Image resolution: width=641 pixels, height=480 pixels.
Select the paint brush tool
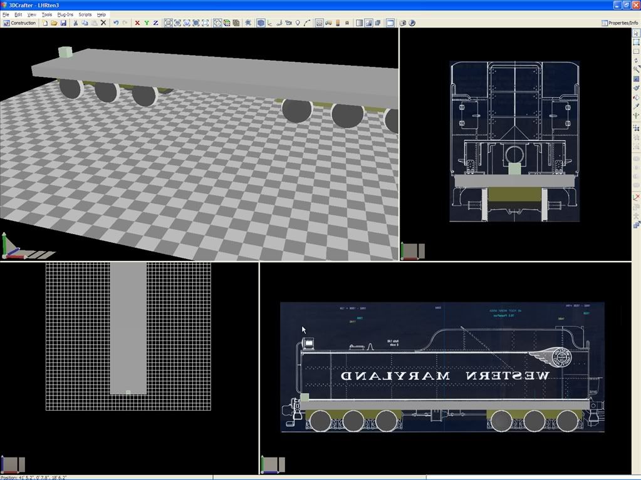pos(636,88)
